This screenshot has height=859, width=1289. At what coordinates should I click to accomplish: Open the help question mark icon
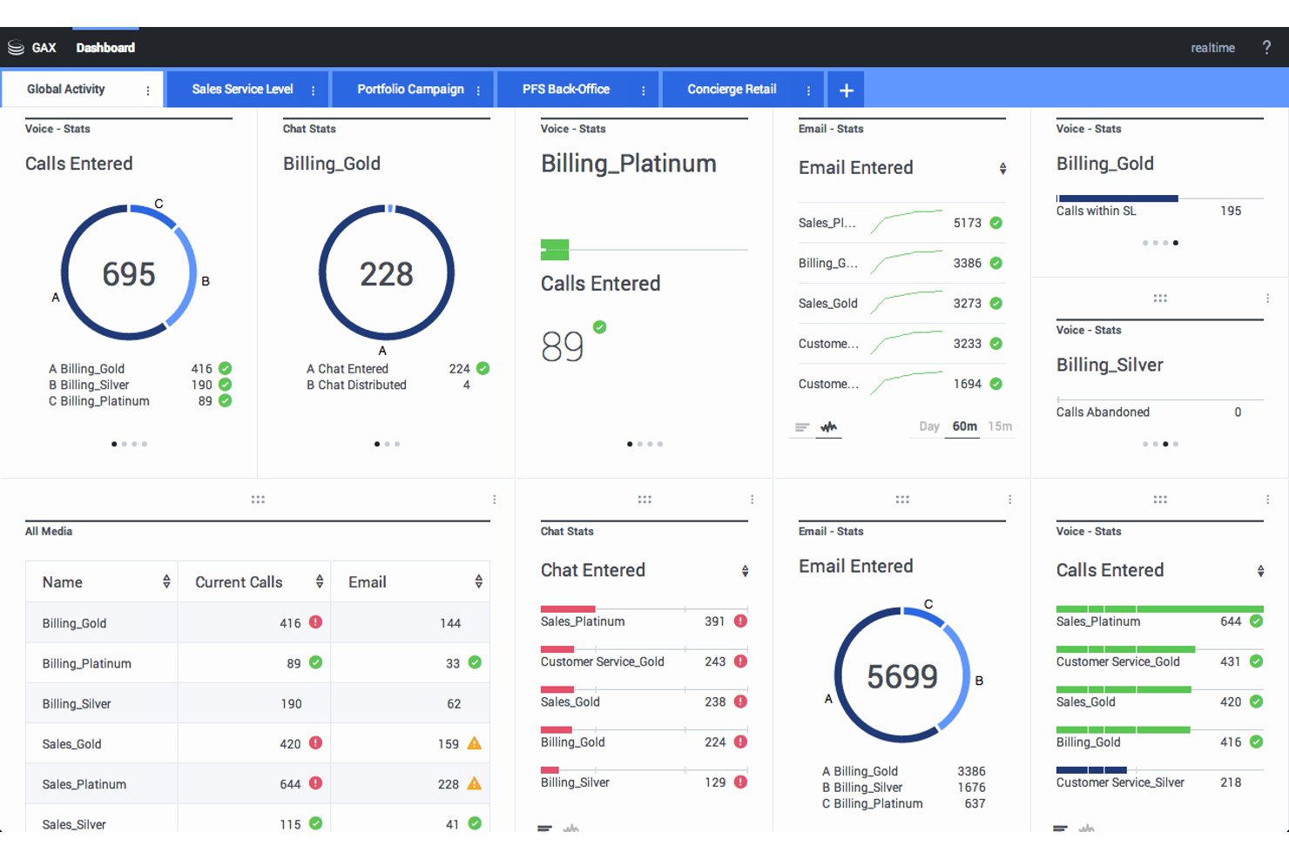1266,48
